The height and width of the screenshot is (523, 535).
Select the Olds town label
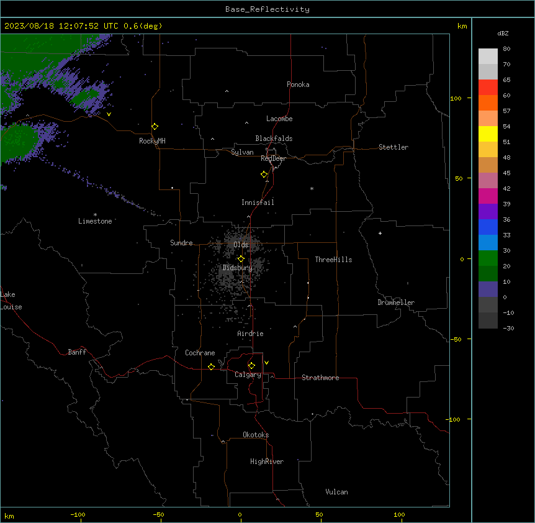(241, 245)
